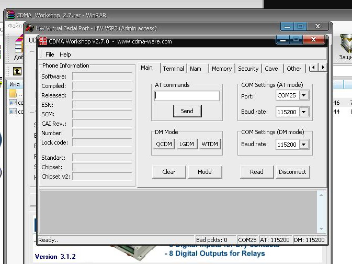Screen dimensions: 352x264
Task: Click the AT commands input field
Action: (x=187, y=96)
